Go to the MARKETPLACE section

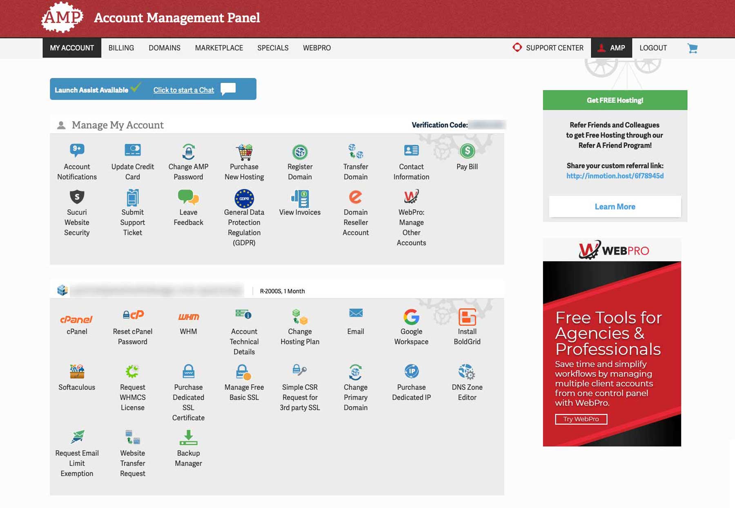[219, 48]
